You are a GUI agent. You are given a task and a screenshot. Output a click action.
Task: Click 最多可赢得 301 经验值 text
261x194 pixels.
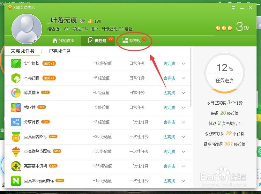tap(225, 144)
